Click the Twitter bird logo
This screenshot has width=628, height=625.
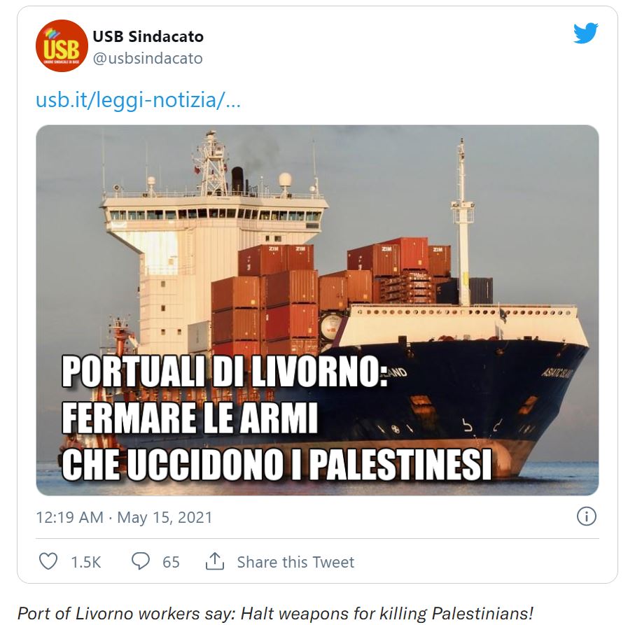(585, 34)
